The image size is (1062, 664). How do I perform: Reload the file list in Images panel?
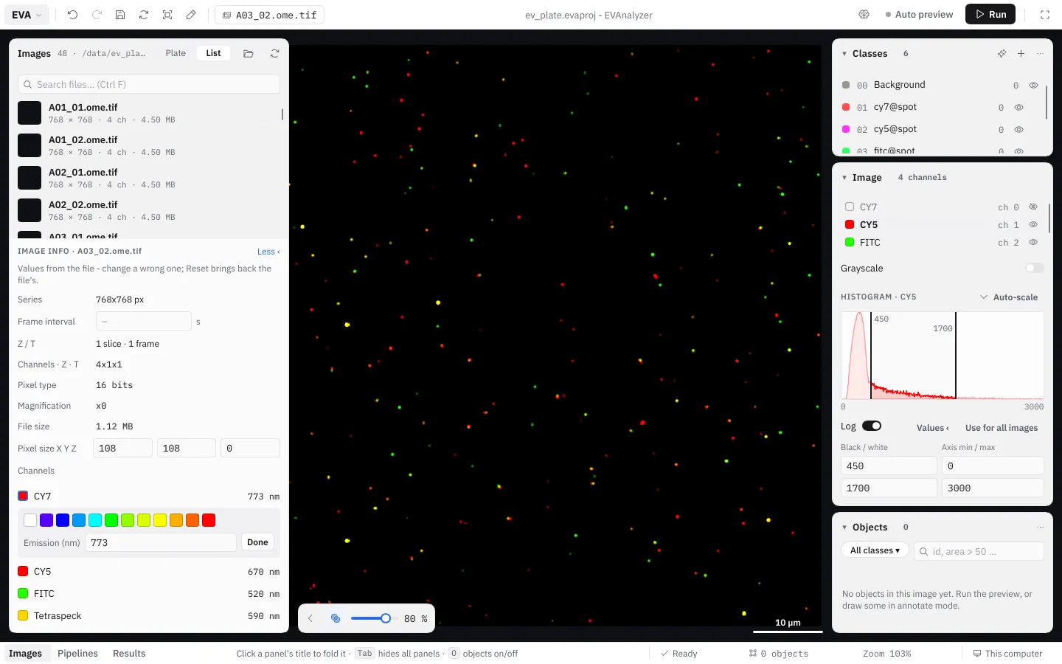pyautogui.click(x=274, y=54)
